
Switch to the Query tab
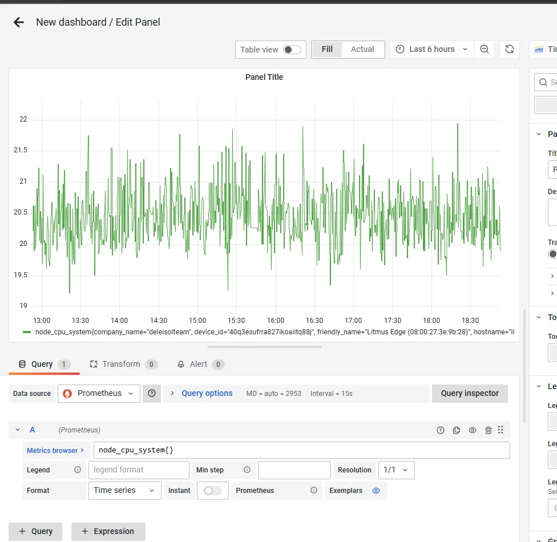click(x=44, y=365)
